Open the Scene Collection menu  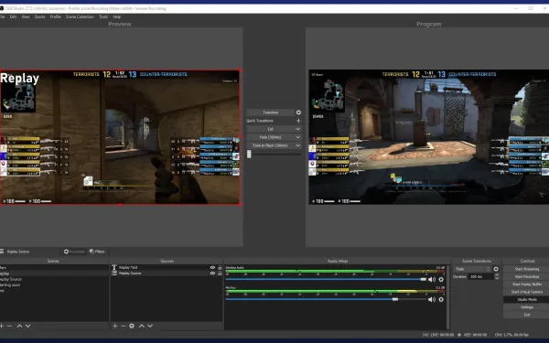[80, 16]
